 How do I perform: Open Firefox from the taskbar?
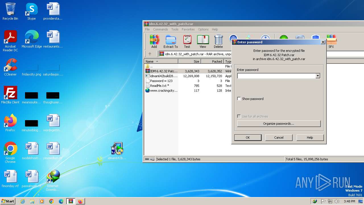[80, 201]
